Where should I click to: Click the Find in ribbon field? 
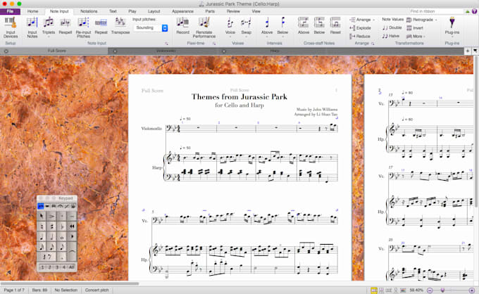click(435, 11)
